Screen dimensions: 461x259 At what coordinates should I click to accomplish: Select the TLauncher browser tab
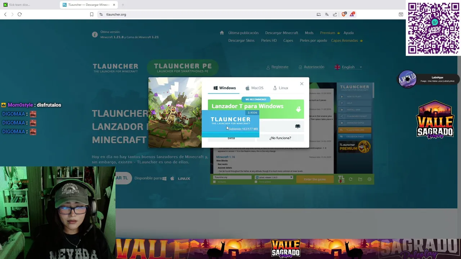coord(89,5)
